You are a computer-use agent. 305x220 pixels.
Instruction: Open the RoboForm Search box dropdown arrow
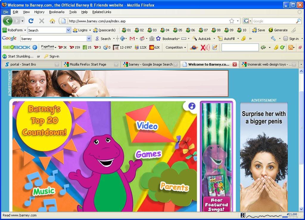point(68,30)
